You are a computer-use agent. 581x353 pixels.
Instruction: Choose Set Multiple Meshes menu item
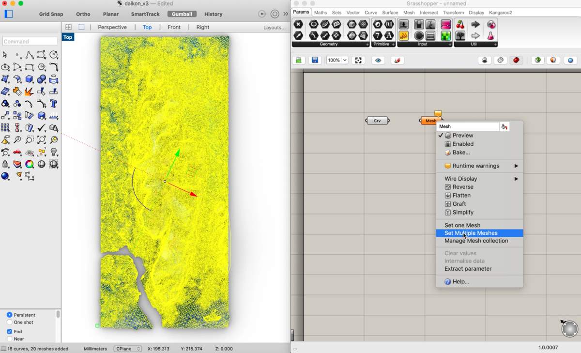480,233
